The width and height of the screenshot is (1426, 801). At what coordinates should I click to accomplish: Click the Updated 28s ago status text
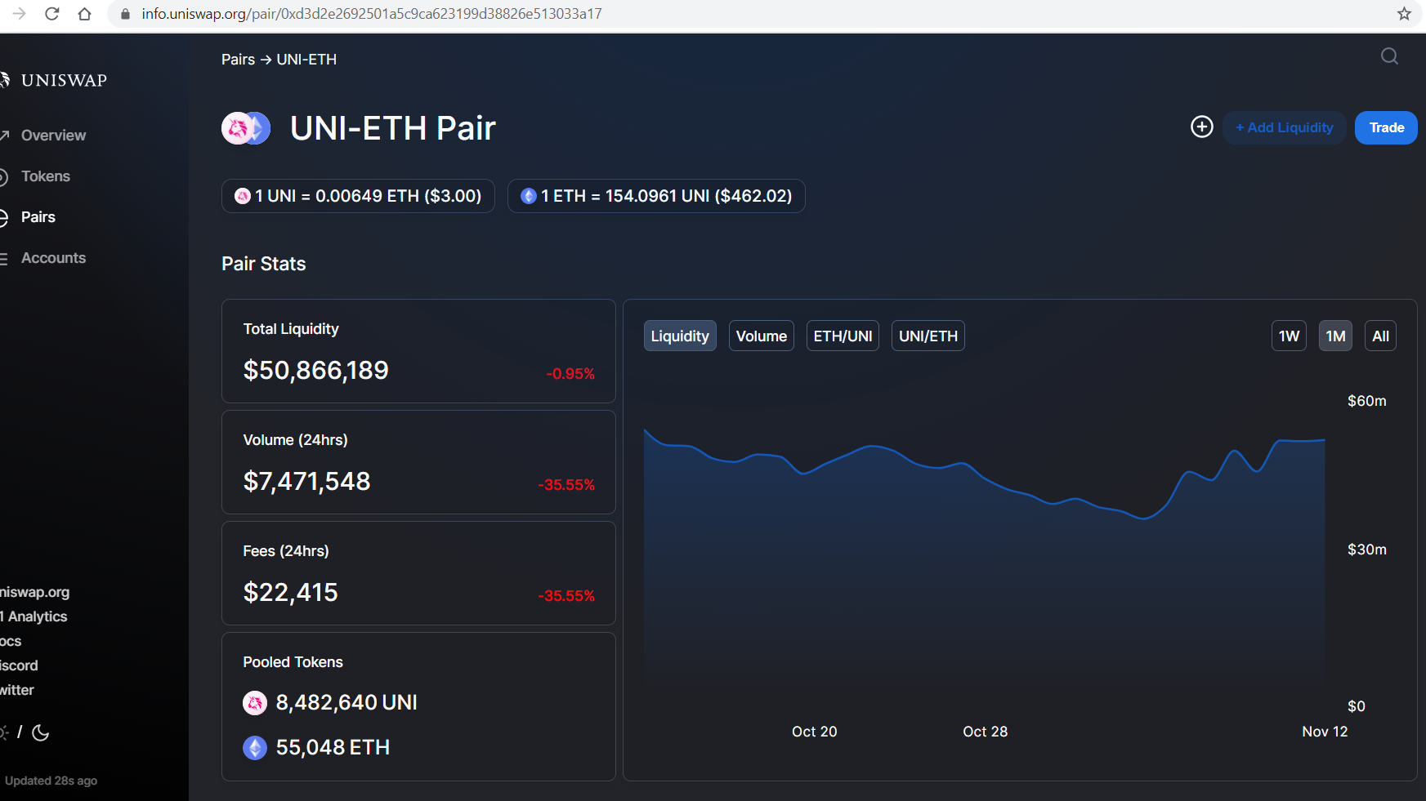[51, 781]
